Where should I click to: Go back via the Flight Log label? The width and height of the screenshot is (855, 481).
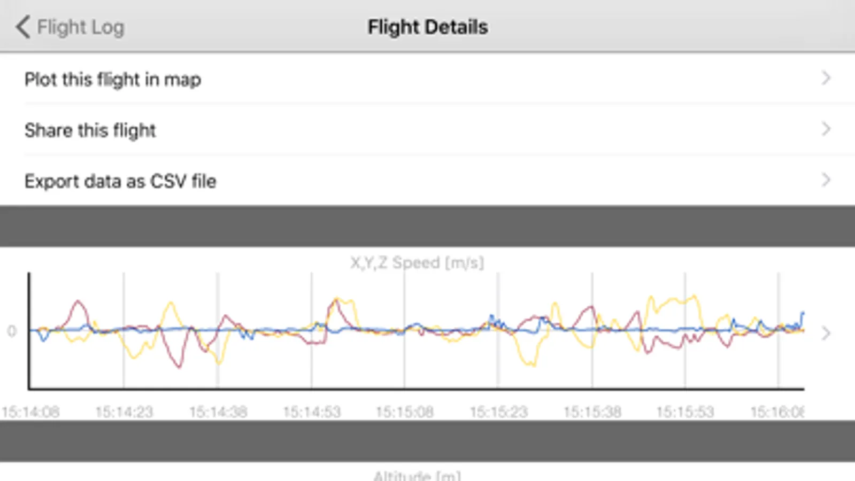80,27
